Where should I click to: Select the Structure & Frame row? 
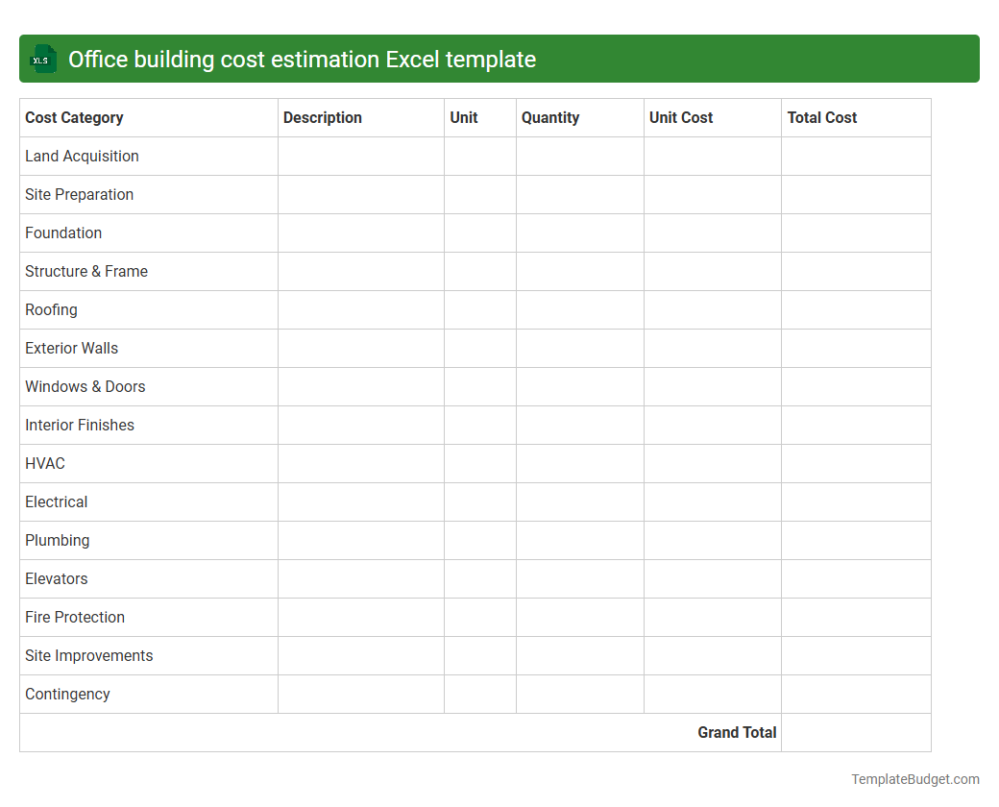(x=86, y=271)
